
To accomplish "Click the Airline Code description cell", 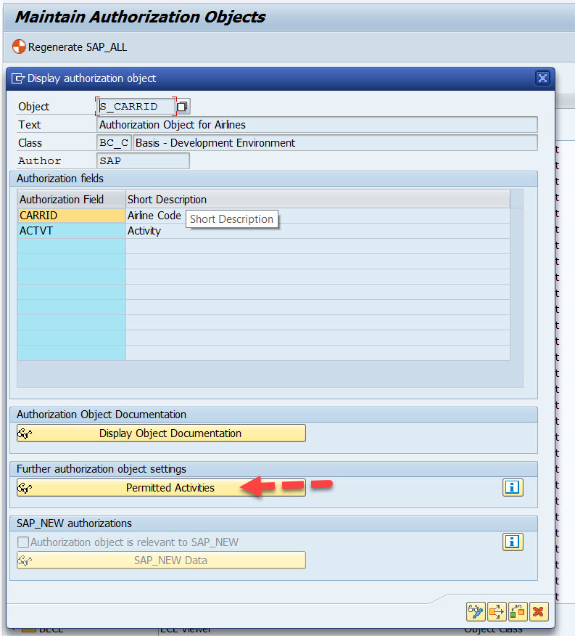I will [318, 216].
